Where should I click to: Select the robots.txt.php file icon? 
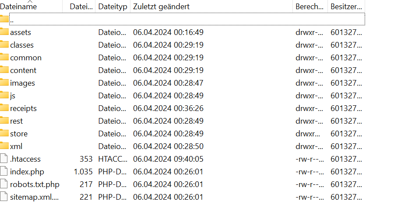(4, 184)
